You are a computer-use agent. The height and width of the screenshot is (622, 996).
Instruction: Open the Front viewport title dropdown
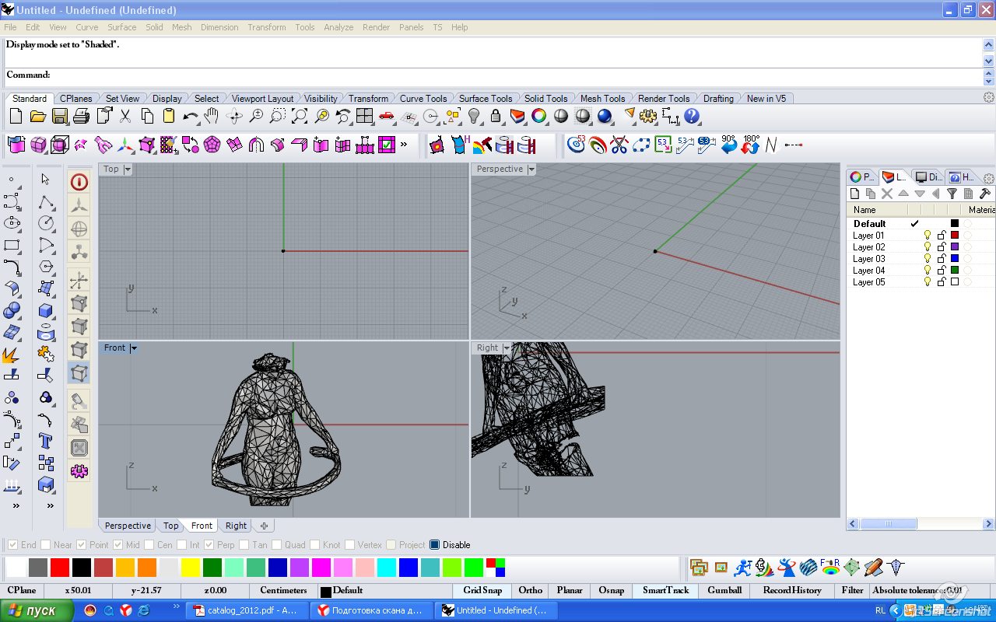pyautogui.click(x=133, y=348)
